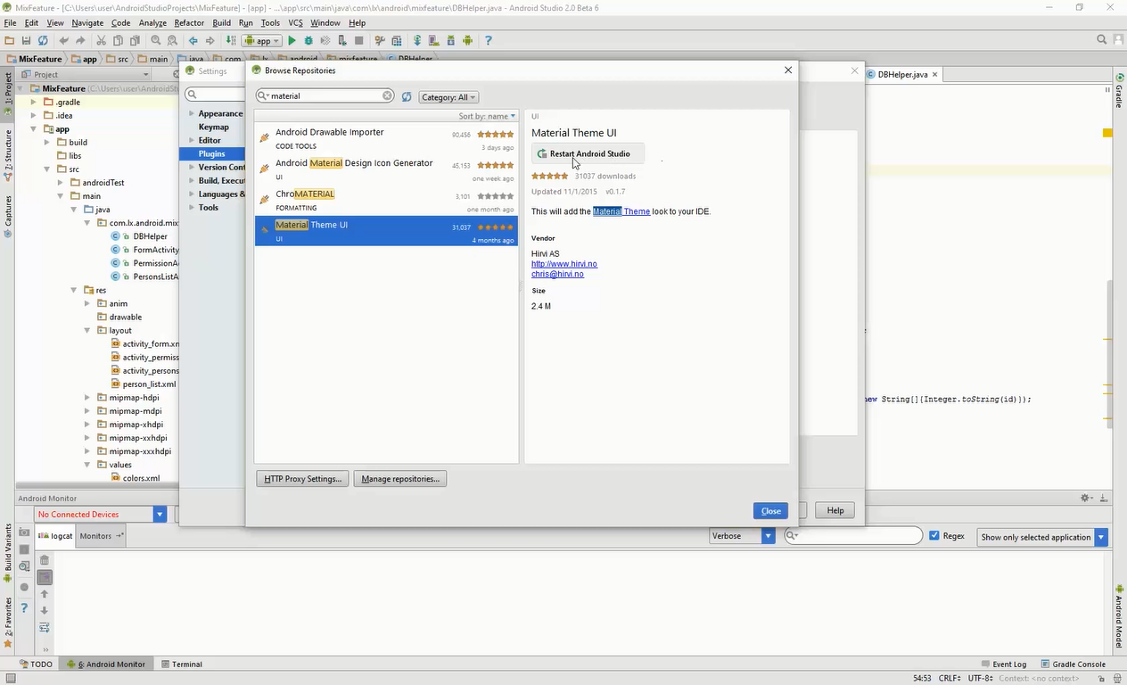Open the Android Model side panel
Image resolution: width=1127 pixels, height=685 pixels.
tap(1119, 617)
